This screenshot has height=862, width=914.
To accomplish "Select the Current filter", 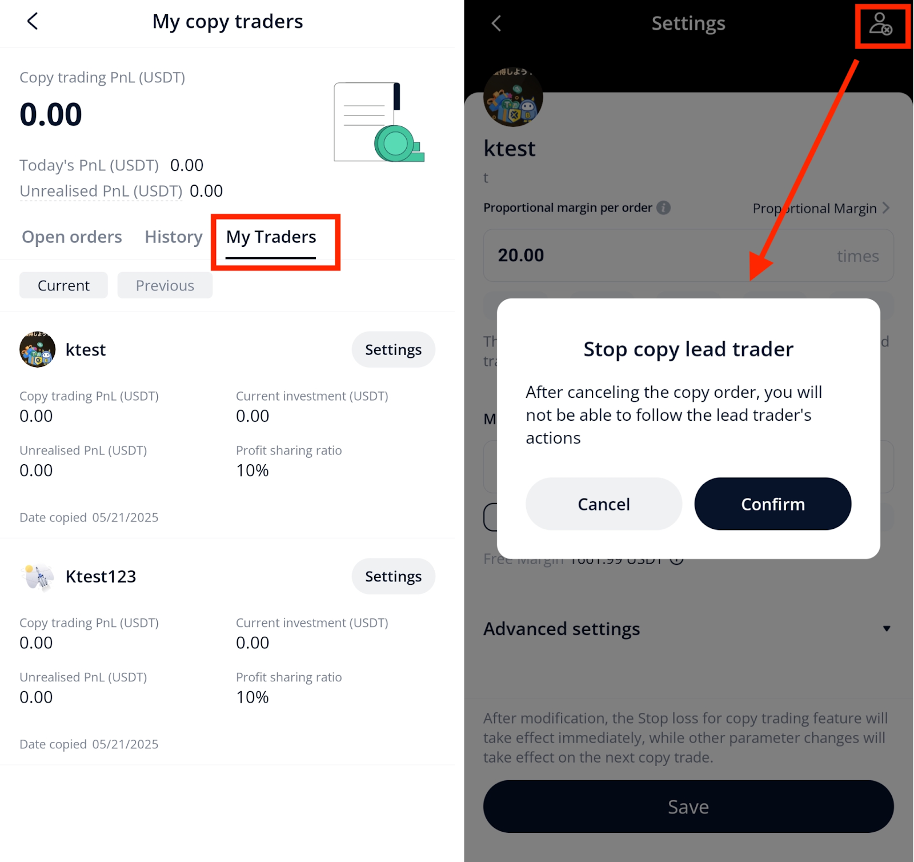I will coord(63,285).
